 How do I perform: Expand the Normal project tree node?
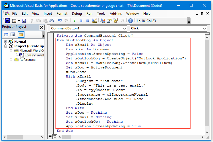coord(6,42)
